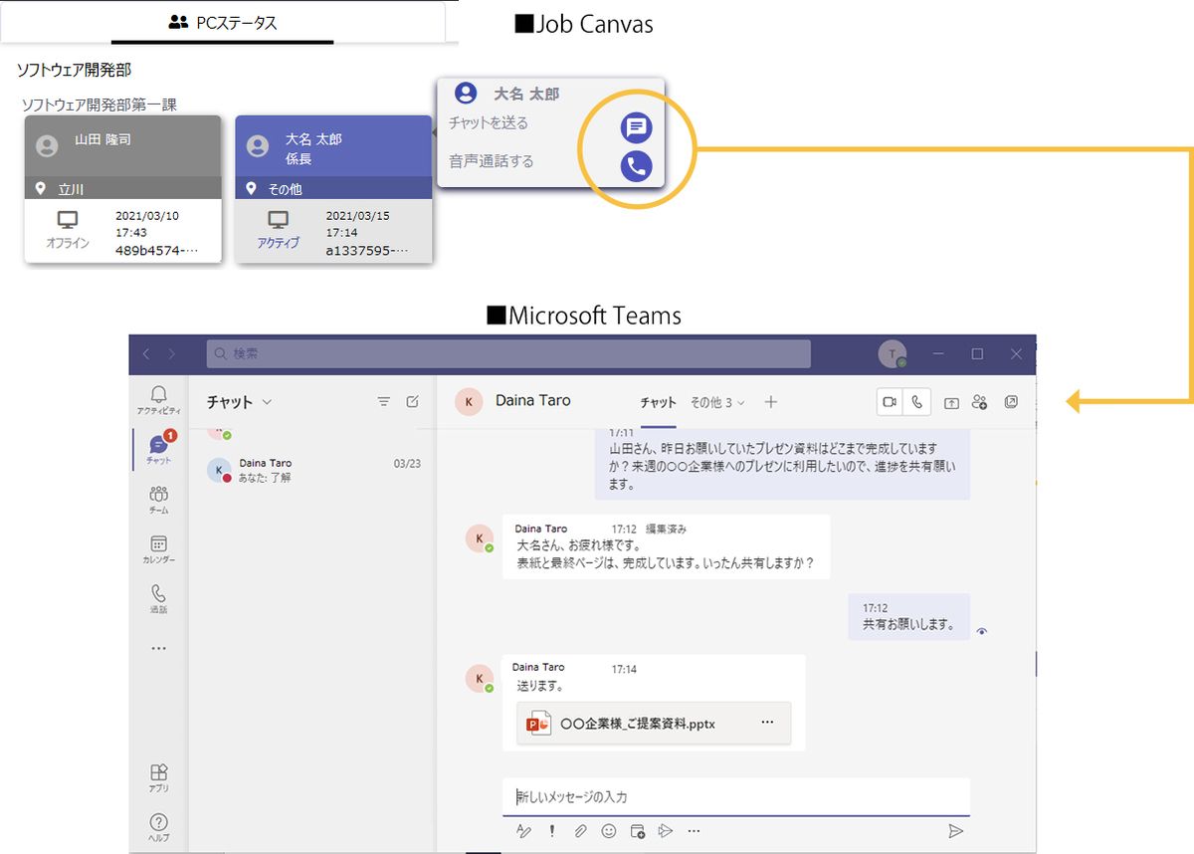The width and height of the screenshot is (1194, 854).
Task: Expand the その他 3 tabs dropdown
Action: coord(718,402)
